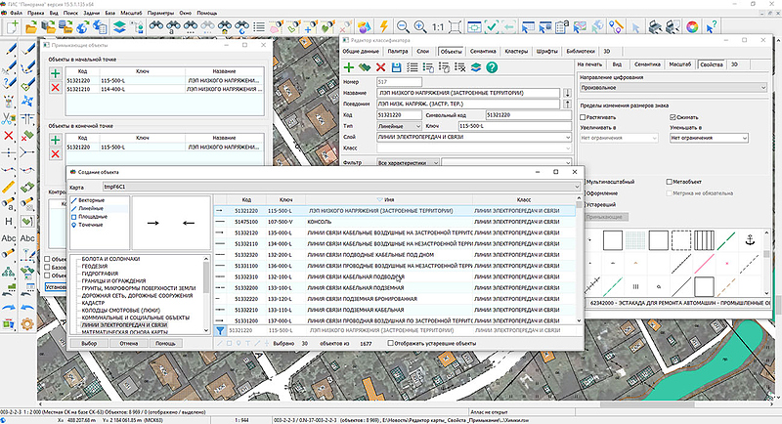Add object at start point with green plus
This screenshot has height=424, width=782.
(55, 73)
